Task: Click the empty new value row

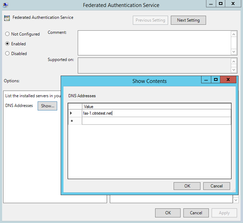Action: [156, 121]
